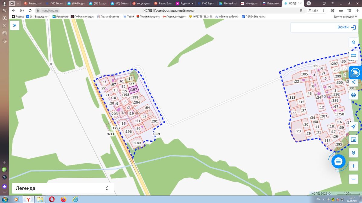Expand Другие закладки bookmarks folder
The width and height of the screenshot is (362, 203).
[x=345, y=17]
